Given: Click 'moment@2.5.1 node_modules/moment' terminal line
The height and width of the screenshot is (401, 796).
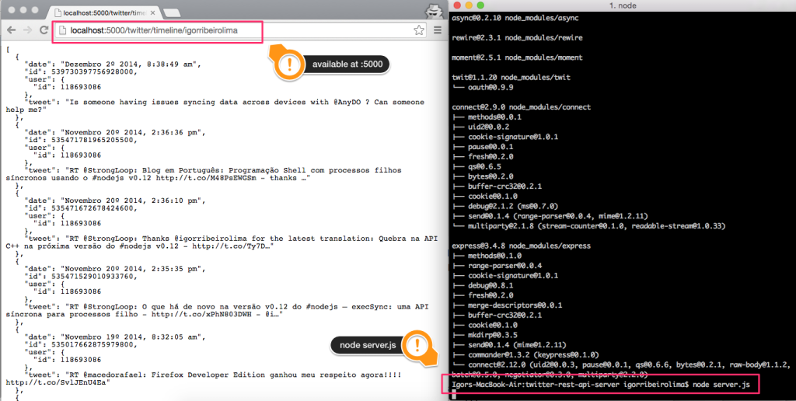Looking at the screenshot, I should click(x=517, y=58).
